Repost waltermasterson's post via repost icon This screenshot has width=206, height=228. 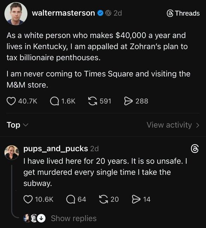point(93,101)
